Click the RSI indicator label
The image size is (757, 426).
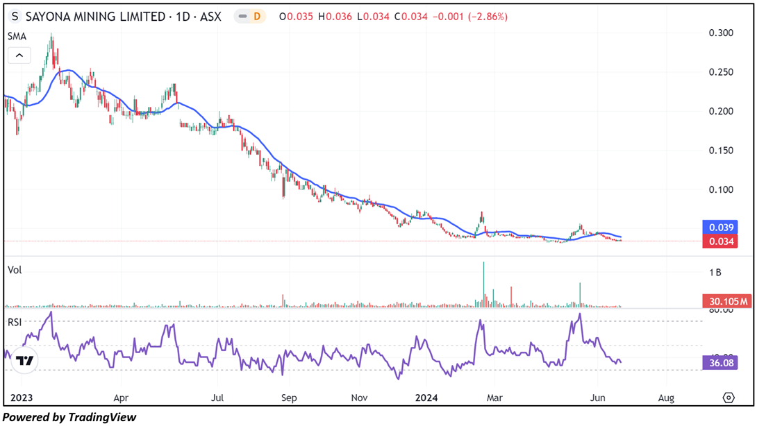coord(15,322)
